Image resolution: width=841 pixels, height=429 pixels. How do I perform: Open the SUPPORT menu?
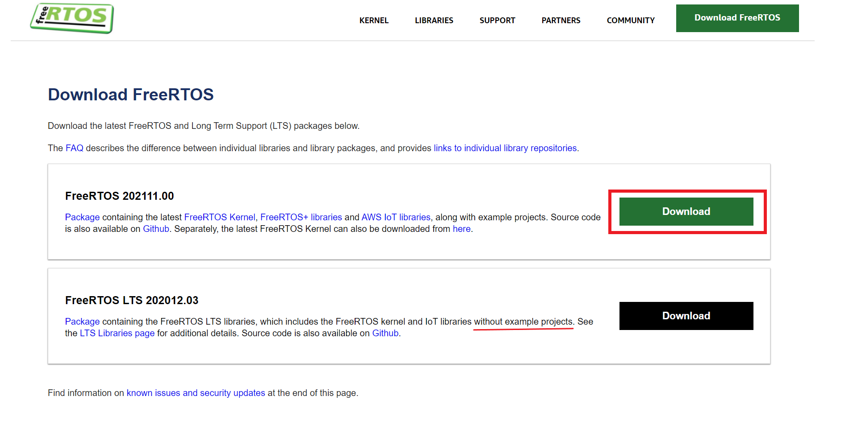(x=497, y=21)
